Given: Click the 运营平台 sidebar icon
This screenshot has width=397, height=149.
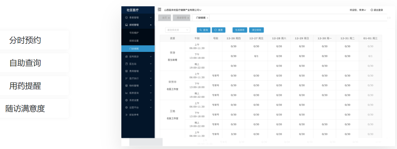Looking at the screenshot, I should (127, 107).
